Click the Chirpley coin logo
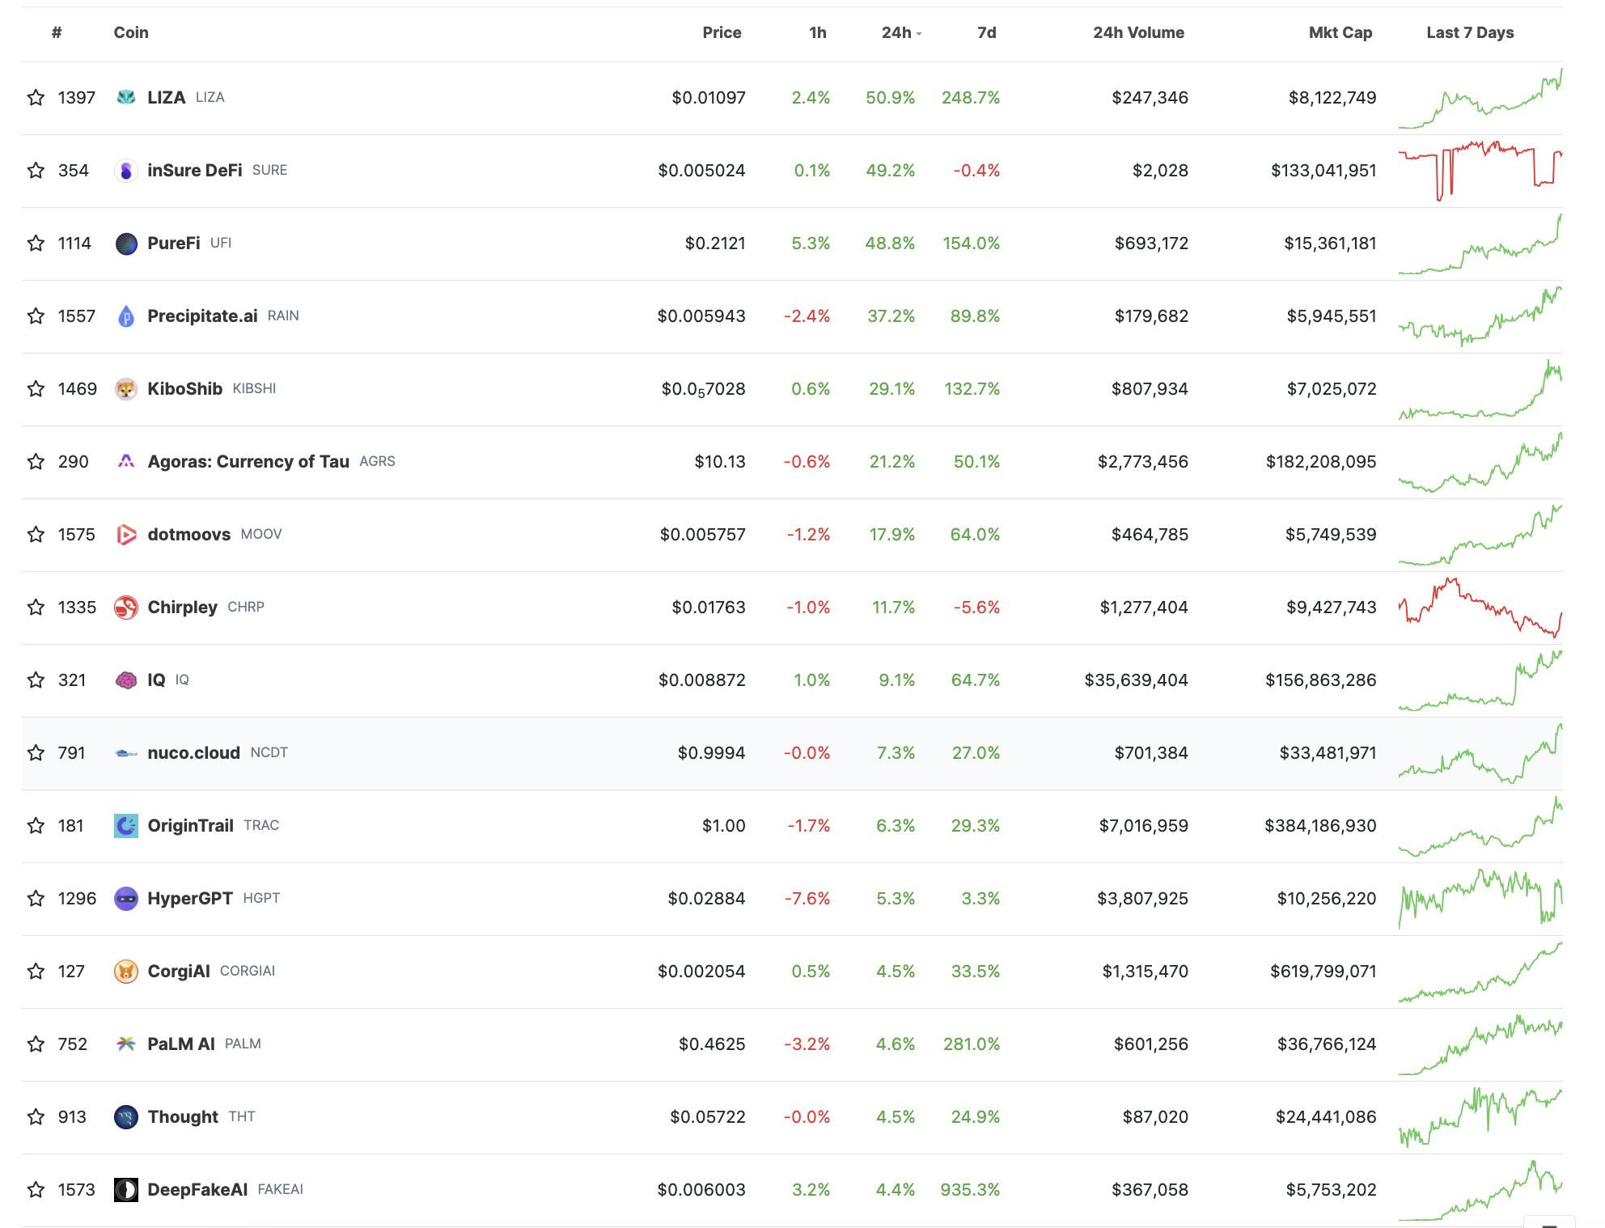The height and width of the screenshot is (1228, 1605). pos(126,608)
